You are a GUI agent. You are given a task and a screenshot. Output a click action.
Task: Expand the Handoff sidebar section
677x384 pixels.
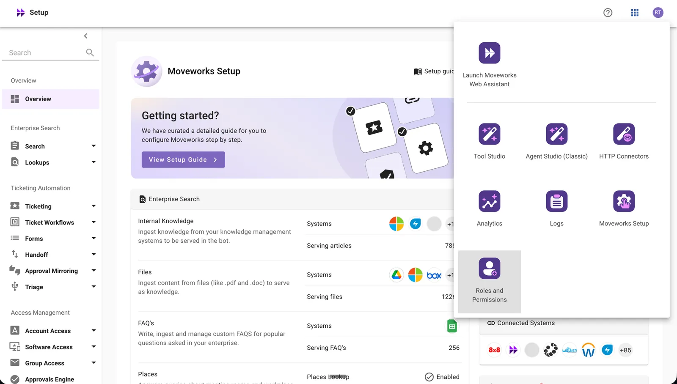point(94,255)
